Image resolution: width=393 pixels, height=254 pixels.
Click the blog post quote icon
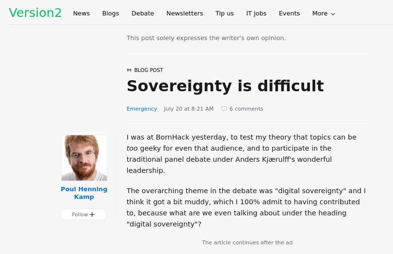point(129,71)
